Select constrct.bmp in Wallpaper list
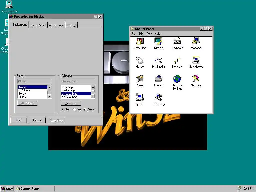The height and width of the screenshot is (192, 256). point(76,97)
